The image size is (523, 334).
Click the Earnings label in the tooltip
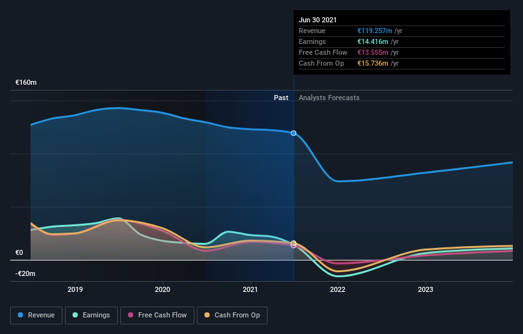point(313,41)
